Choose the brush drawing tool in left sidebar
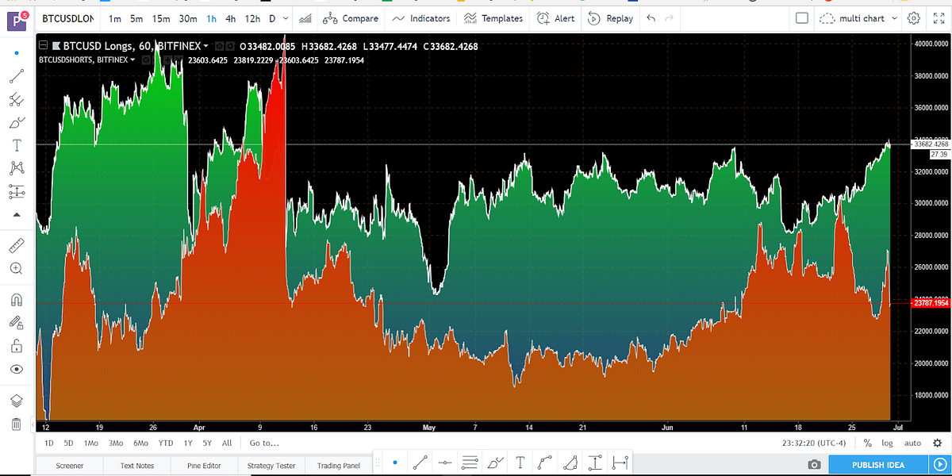The height and width of the screenshot is (476, 952). [x=17, y=122]
